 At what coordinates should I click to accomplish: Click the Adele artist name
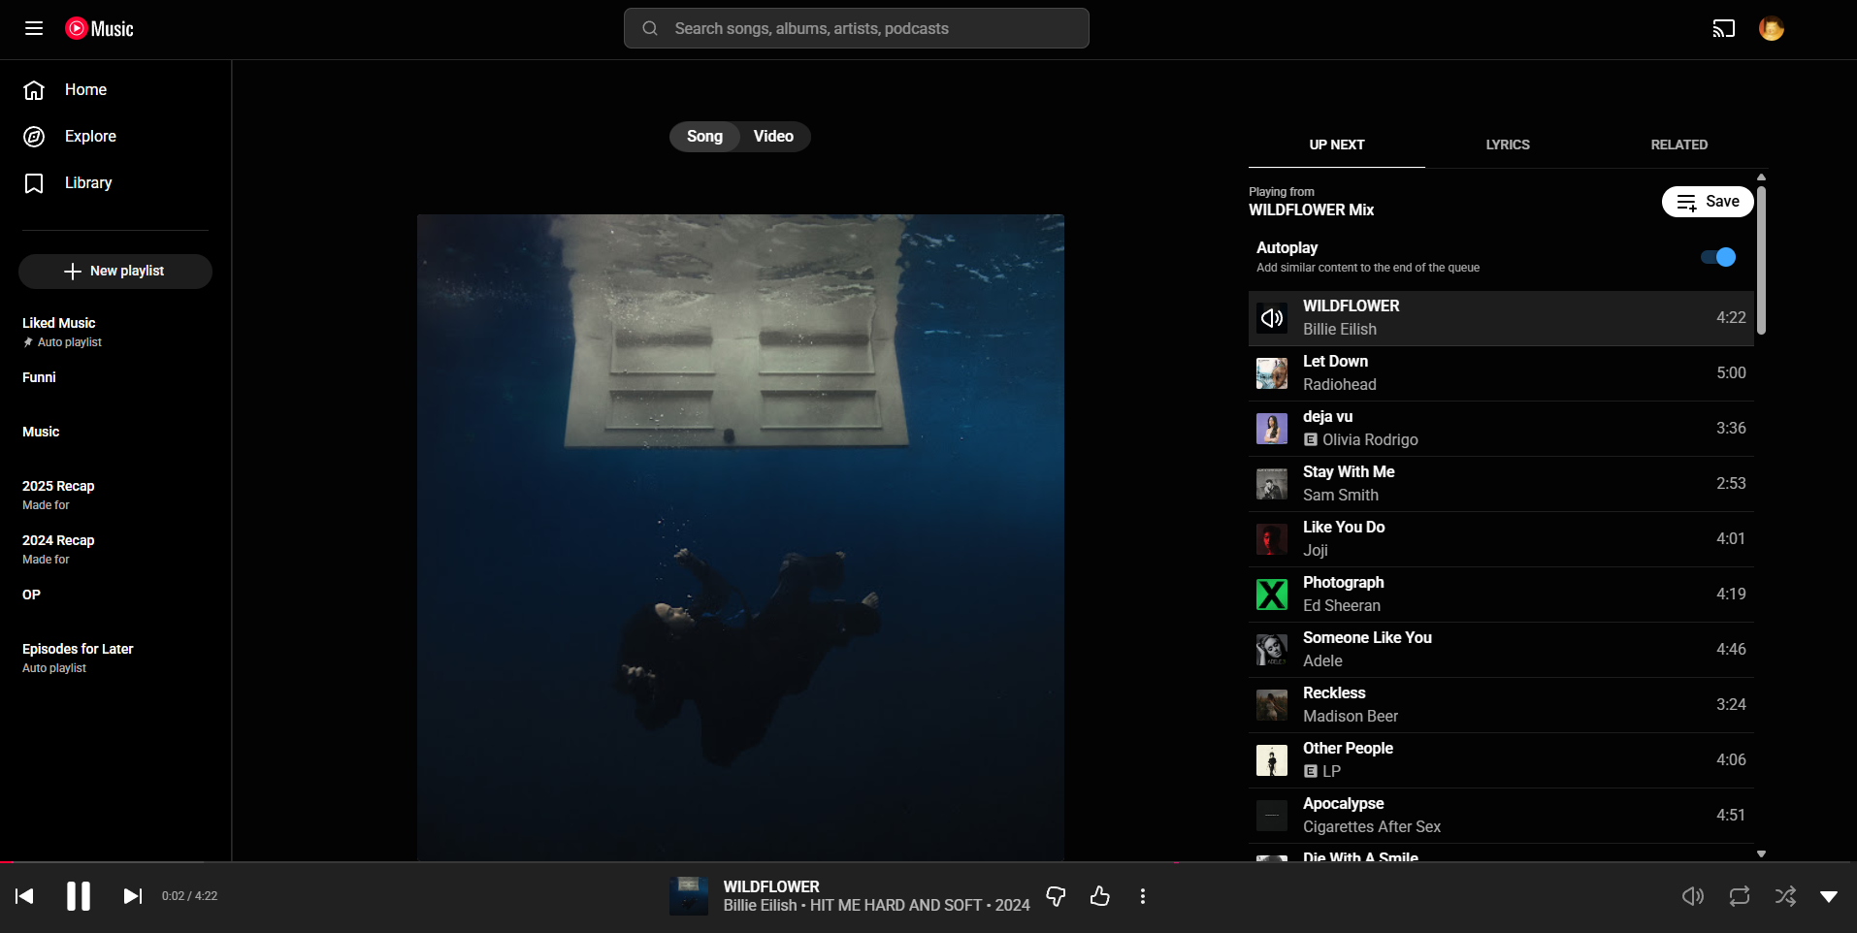point(1322,660)
